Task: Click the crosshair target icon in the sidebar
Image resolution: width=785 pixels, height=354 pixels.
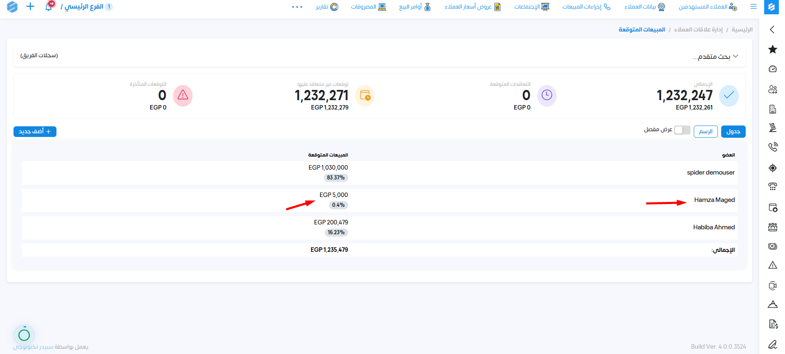Action: click(772, 168)
